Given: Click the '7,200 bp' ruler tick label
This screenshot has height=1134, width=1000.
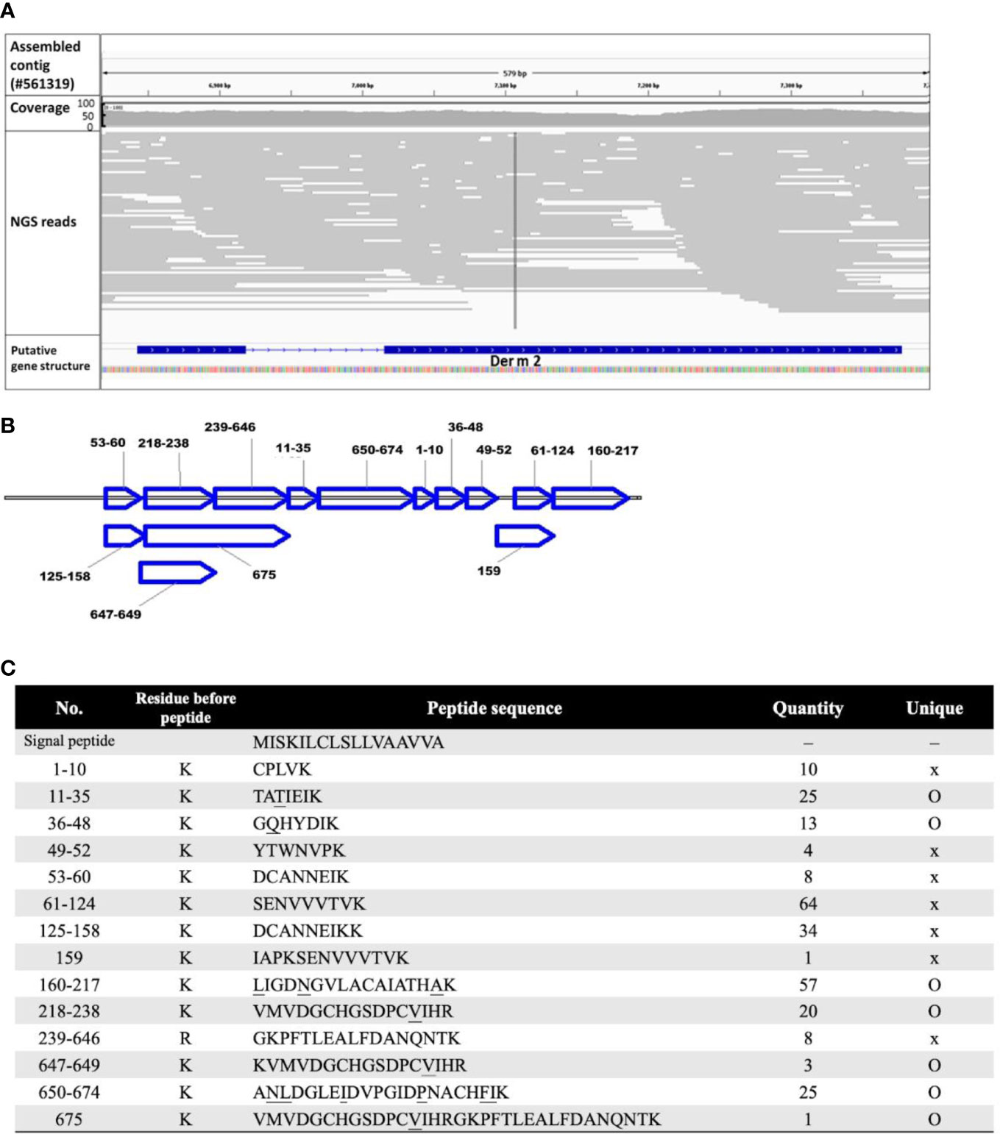Looking at the screenshot, I should [648, 86].
